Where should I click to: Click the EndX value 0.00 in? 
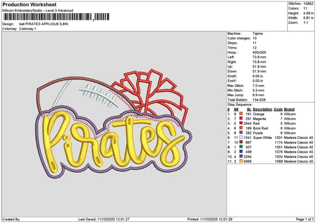click(x=258, y=76)
